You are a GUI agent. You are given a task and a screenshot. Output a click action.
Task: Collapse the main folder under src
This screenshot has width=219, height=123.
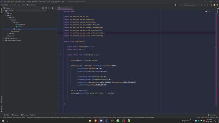8,18
